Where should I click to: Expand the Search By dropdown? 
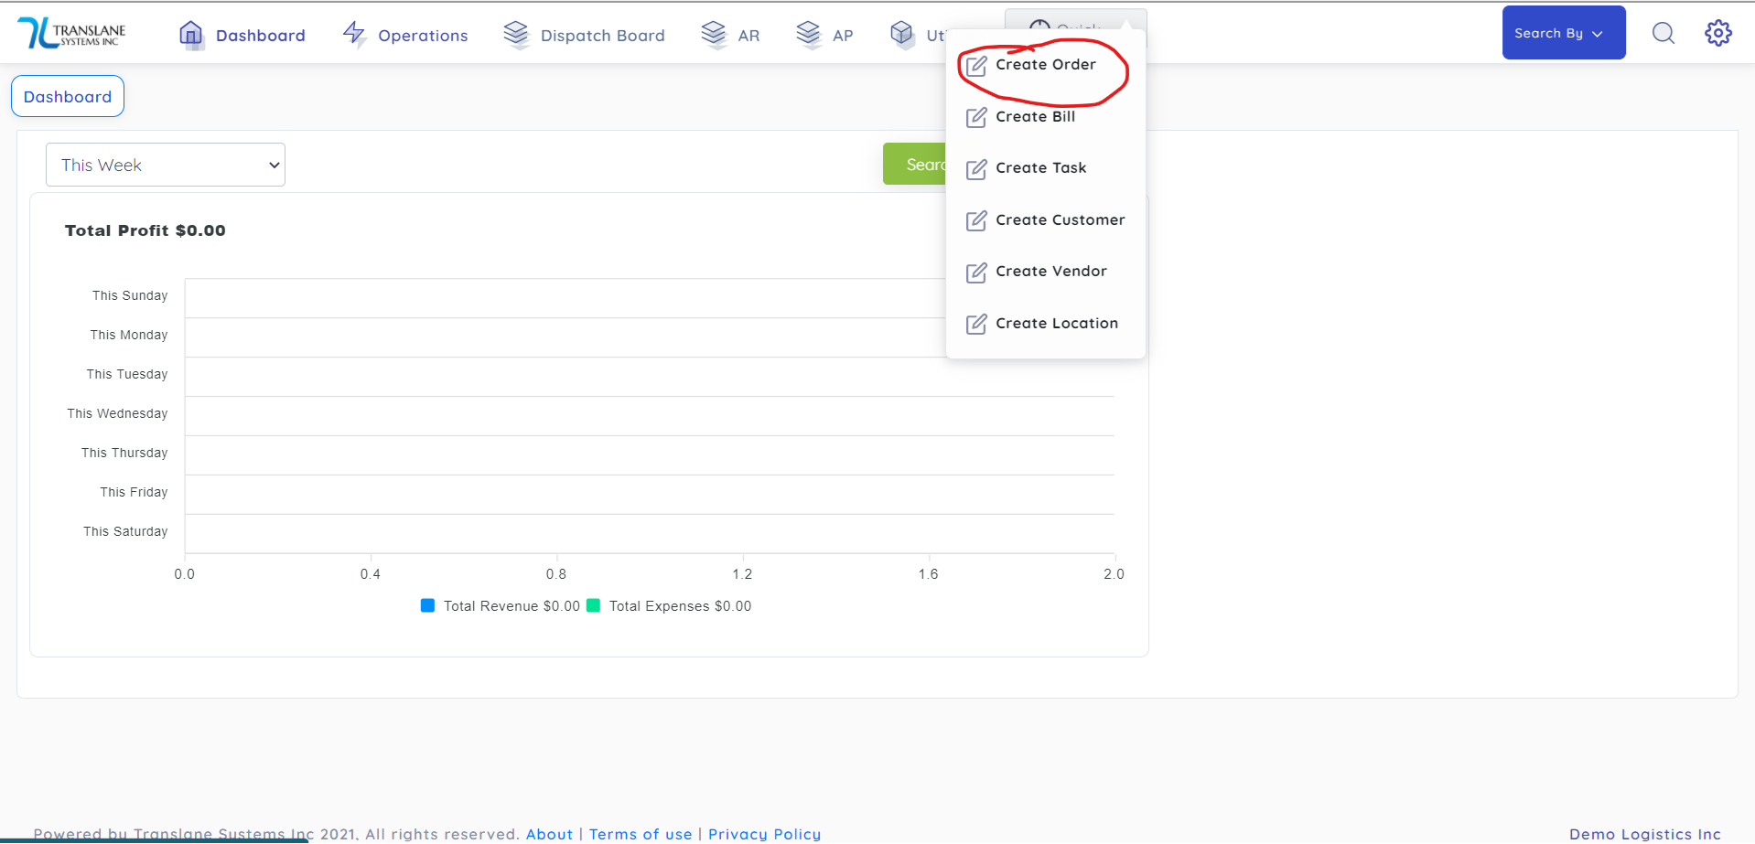pyautogui.click(x=1563, y=33)
